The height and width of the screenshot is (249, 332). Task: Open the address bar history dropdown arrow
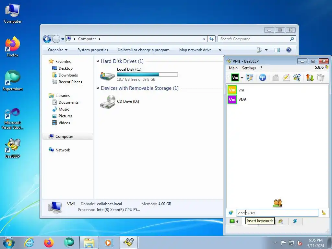click(204, 39)
